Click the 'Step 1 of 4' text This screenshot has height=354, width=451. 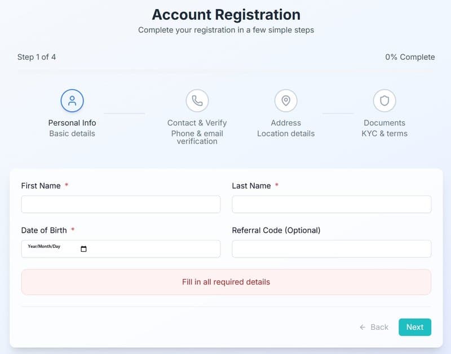tap(37, 57)
